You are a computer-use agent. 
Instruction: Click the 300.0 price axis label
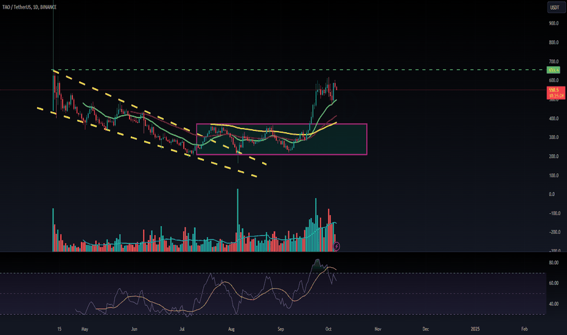click(554, 137)
